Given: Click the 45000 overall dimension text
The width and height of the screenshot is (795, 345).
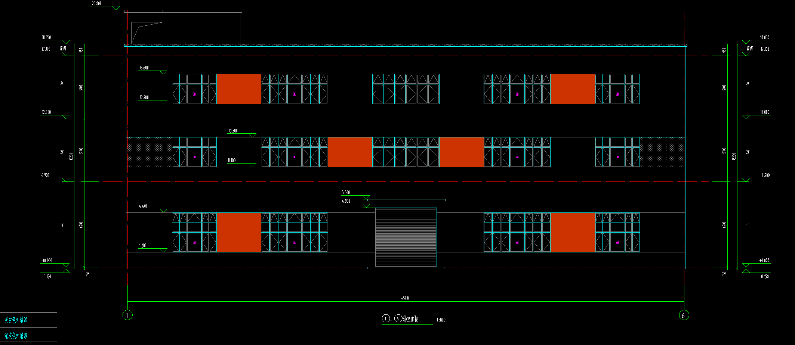Looking at the screenshot, I should (x=405, y=298).
